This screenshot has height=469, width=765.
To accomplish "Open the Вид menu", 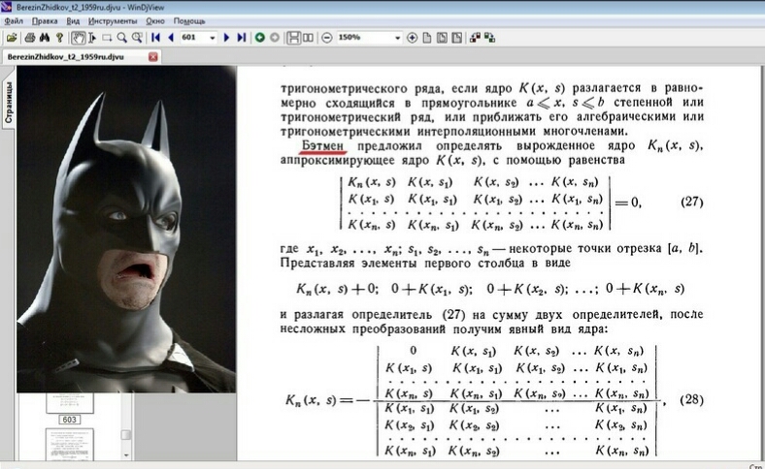I will 73,21.
